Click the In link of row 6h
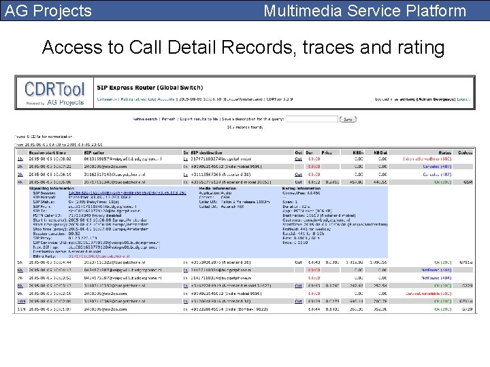Viewport: 490px width, 367px height. pos(185,270)
